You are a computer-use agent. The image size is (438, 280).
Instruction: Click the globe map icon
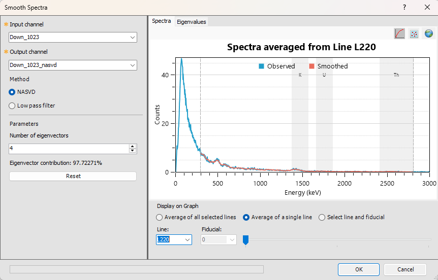click(428, 33)
